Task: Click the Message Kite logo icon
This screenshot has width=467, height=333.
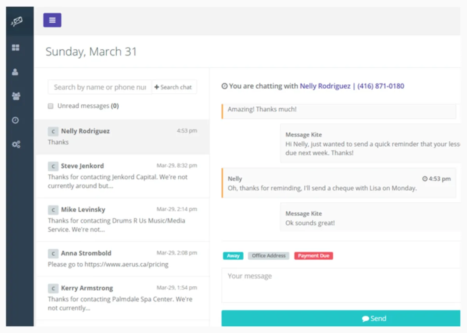Action: pyautogui.click(x=16, y=21)
